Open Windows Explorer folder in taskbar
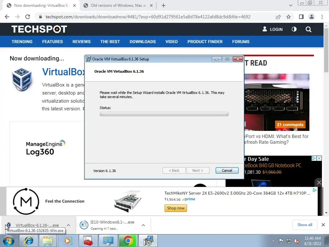329x247 pixels. (x=48, y=241)
